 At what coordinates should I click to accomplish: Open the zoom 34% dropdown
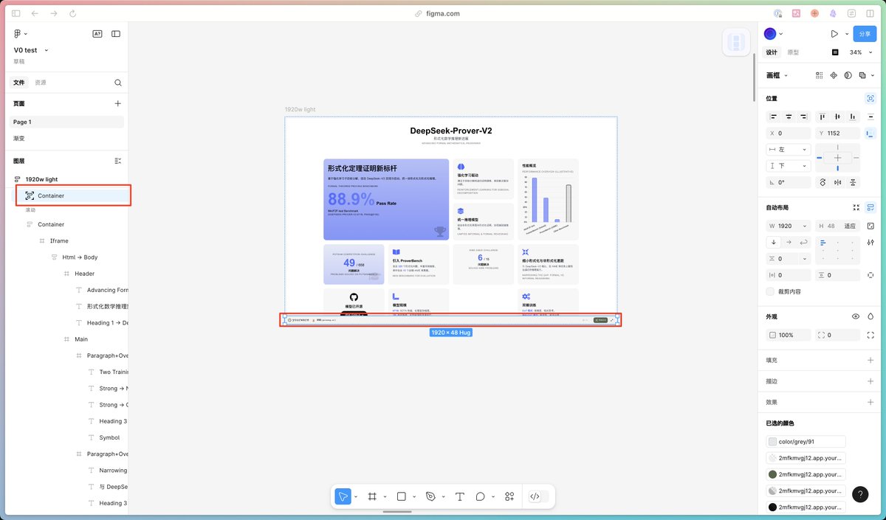click(856, 52)
